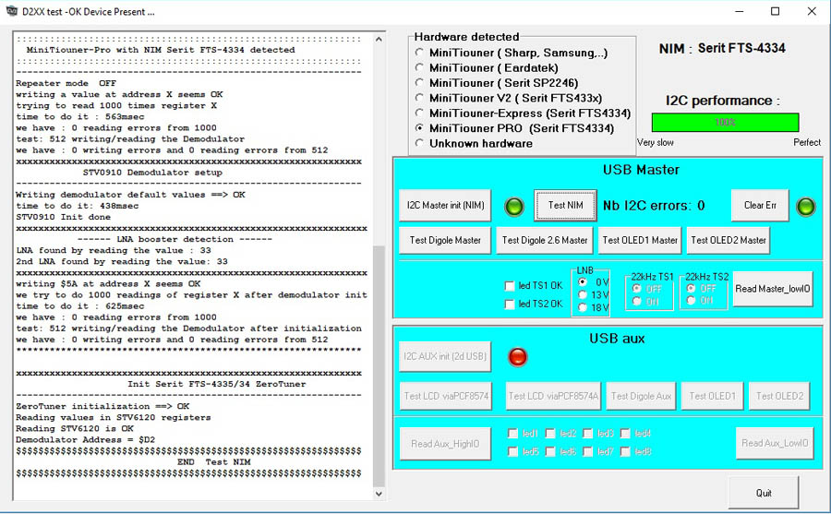Click the red LED in USB aux panel
831x514 pixels.
pyautogui.click(x=518, y=356)
